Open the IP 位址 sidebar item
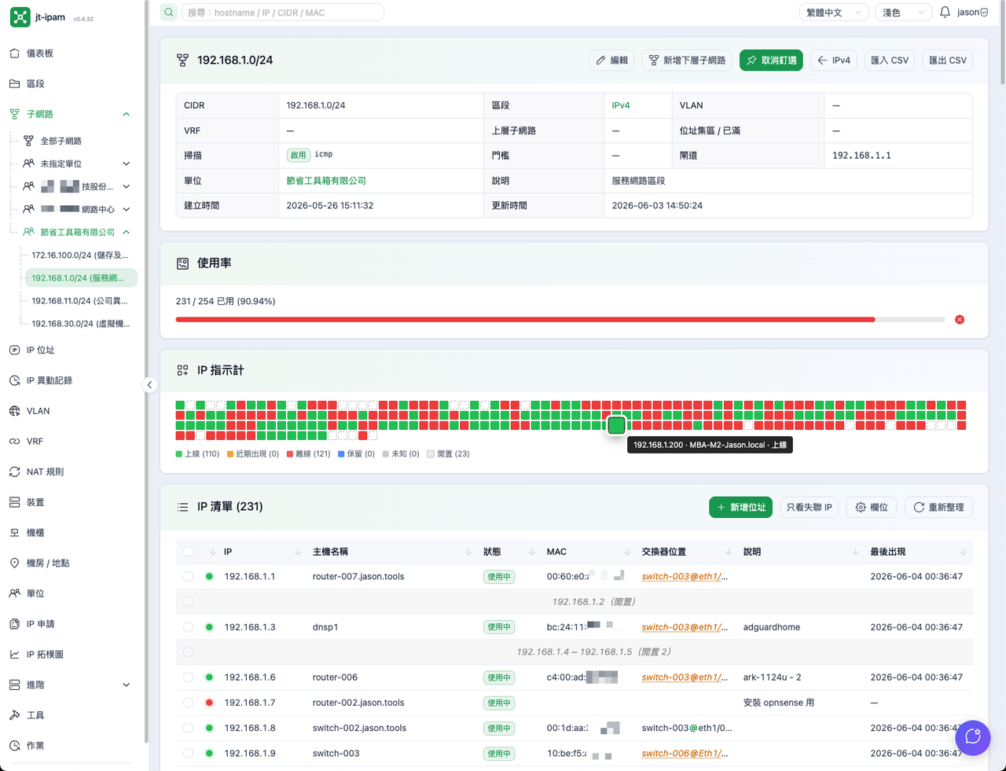 [41, 350]
